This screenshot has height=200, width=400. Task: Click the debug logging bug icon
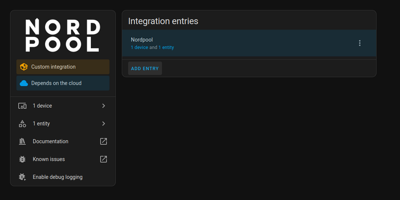pos(22,177)
